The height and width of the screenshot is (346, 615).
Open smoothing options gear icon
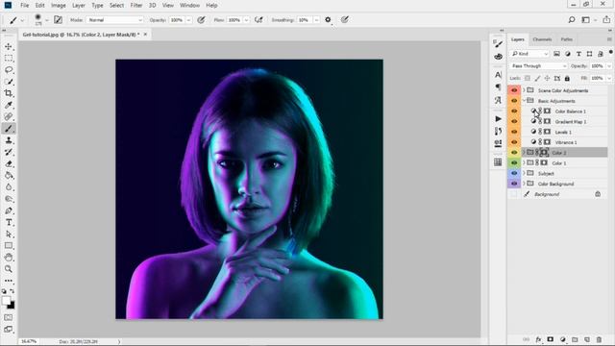pos(328,19)
